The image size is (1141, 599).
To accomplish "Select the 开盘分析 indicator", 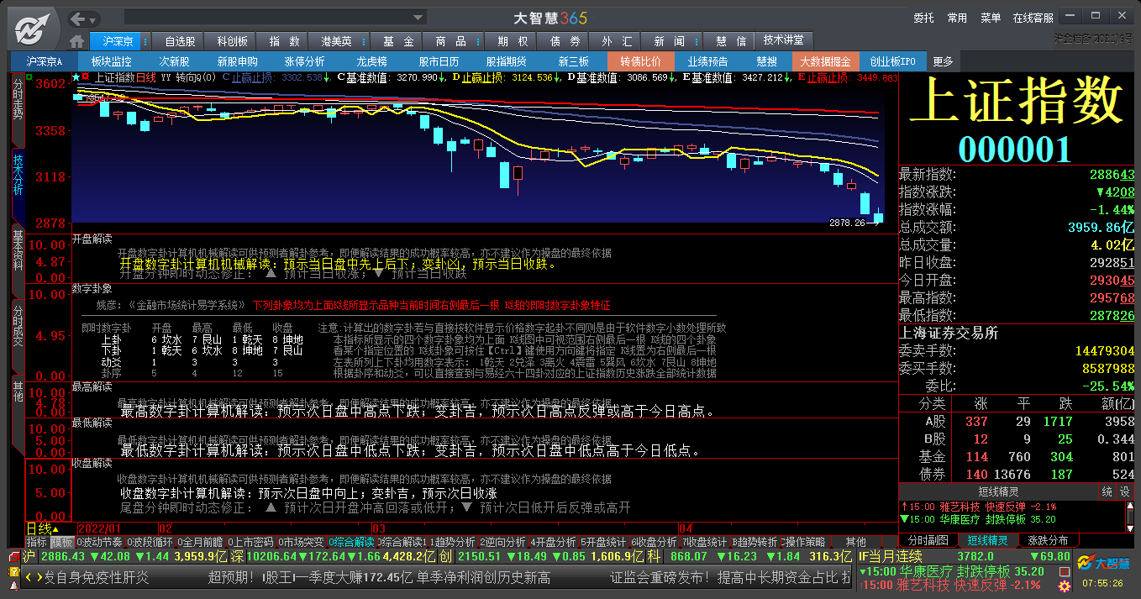I will coord(553,542).
